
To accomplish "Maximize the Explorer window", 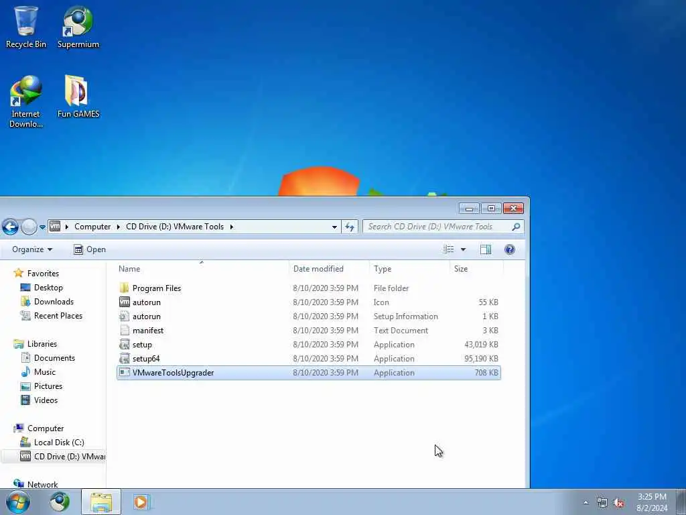I will 491,209.
